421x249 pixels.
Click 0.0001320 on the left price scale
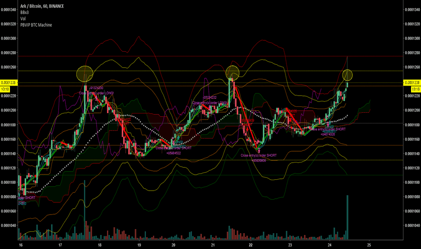pyautogui.click(x=9, y=24)
